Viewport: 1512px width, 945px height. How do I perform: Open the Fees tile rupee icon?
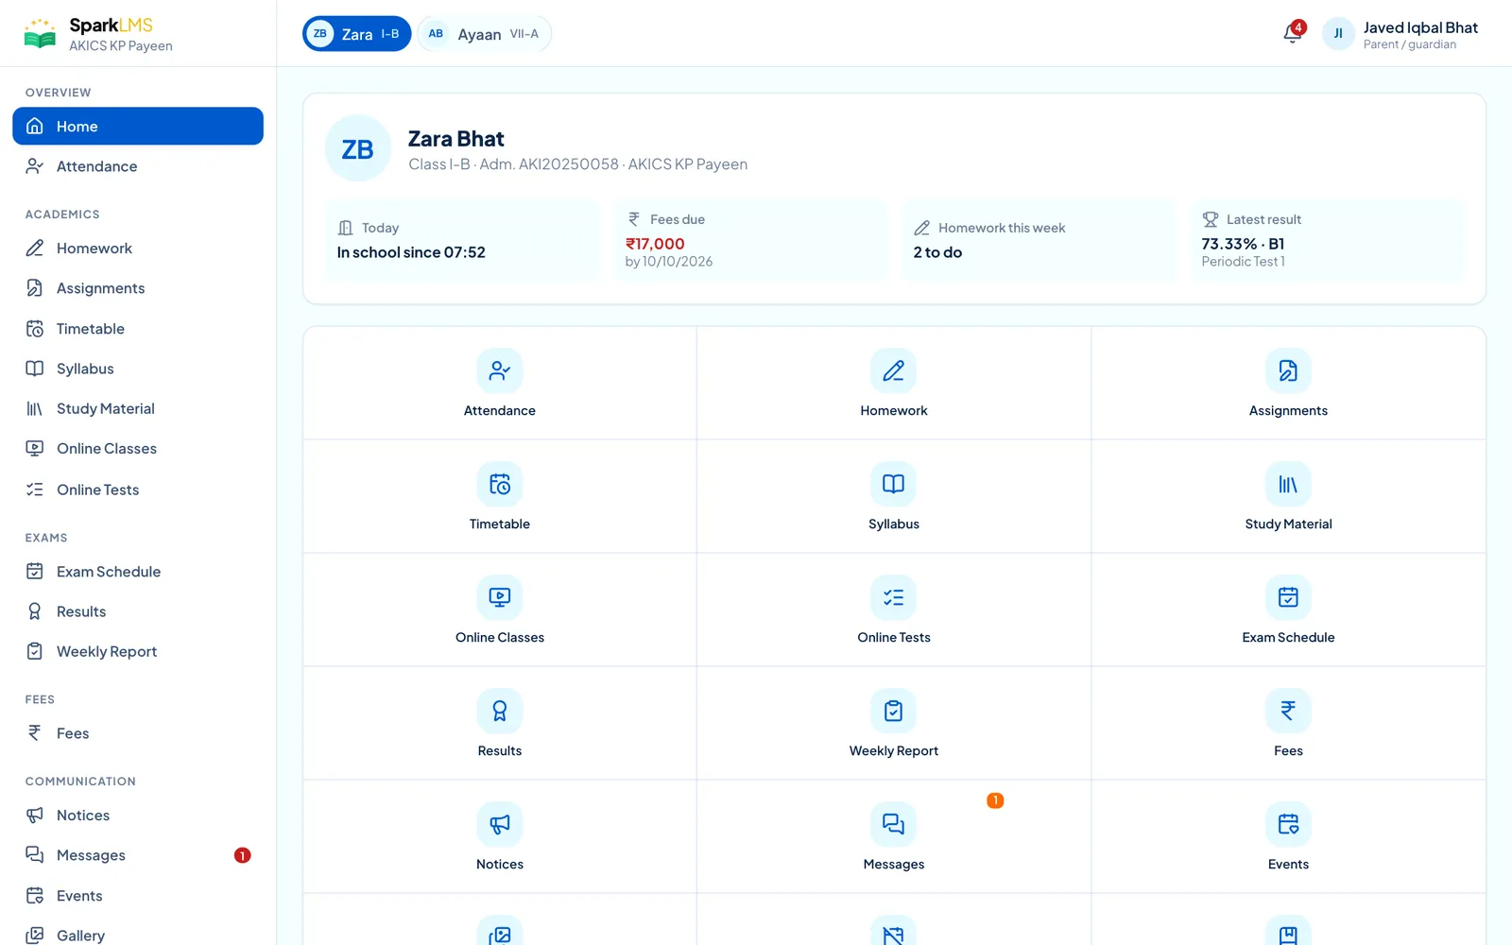(x=1288, y=711)
